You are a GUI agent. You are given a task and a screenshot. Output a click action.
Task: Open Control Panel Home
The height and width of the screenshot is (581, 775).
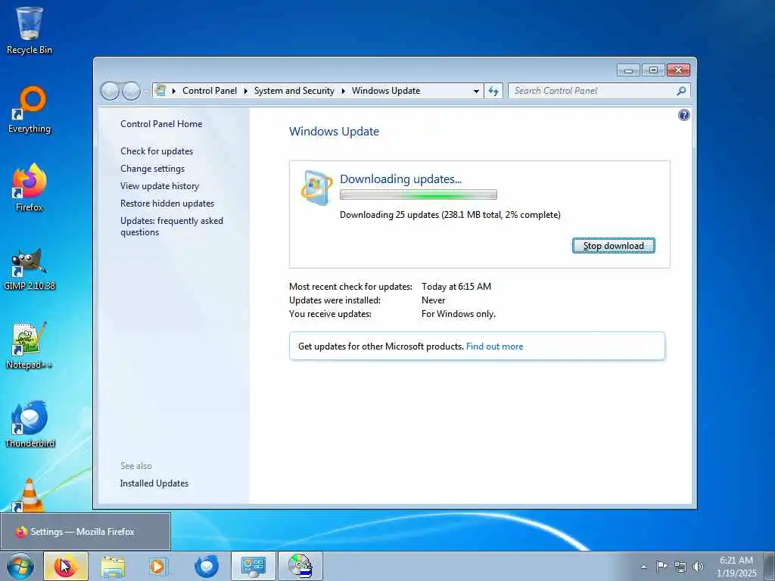[x=161, y=124]
